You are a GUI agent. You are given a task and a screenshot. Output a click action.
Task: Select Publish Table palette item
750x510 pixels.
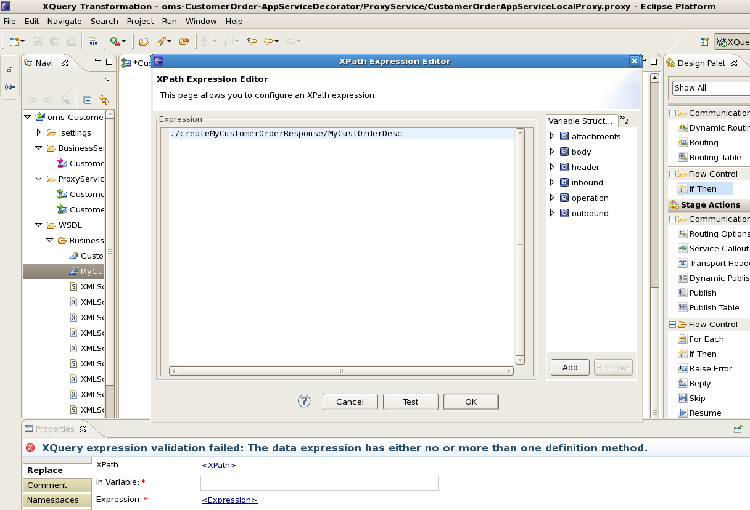[x=708, y=307]
